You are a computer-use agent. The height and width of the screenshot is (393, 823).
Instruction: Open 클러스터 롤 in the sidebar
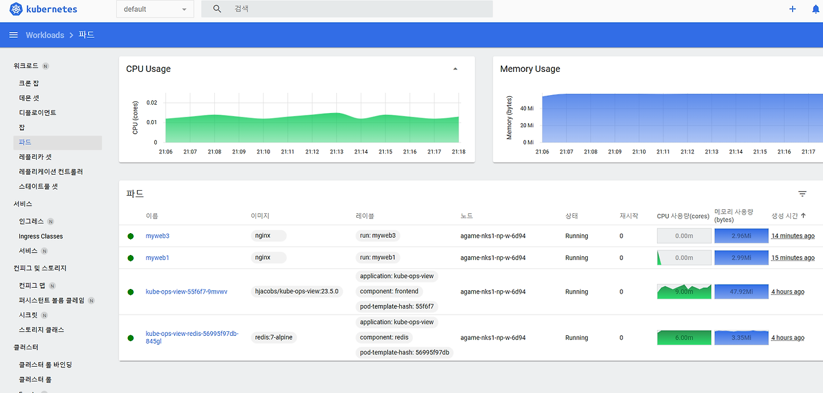pos(35,380)
